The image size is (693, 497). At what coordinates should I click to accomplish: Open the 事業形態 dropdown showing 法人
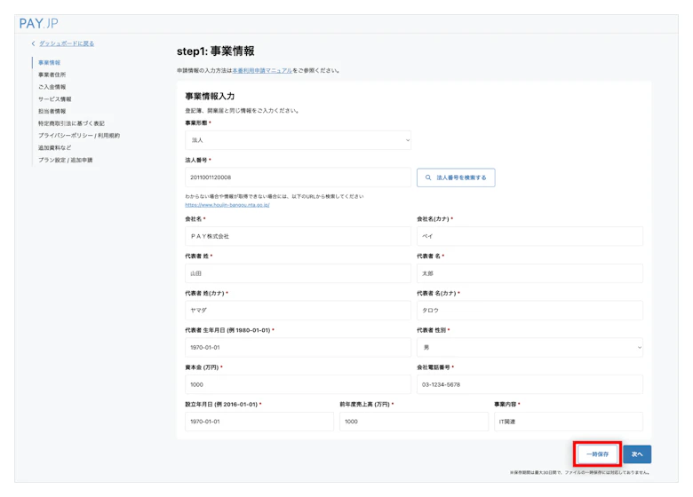[x=298, y=140]
